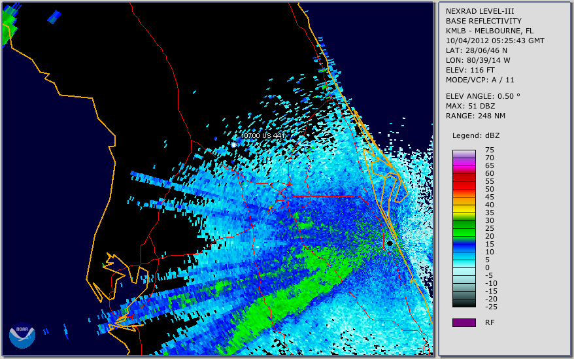Select the 'ELEV: 116 FT' line
Viewport: 574px width, 359px height.
coord(470,70)
